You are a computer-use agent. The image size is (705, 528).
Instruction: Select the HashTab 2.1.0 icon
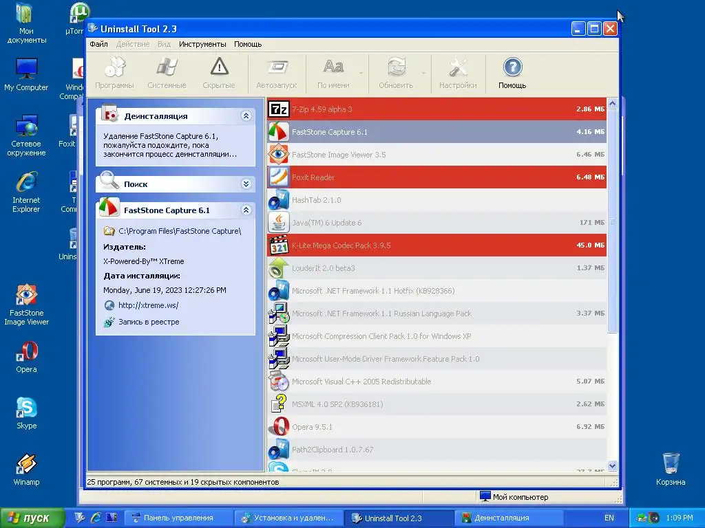[279, 200]
